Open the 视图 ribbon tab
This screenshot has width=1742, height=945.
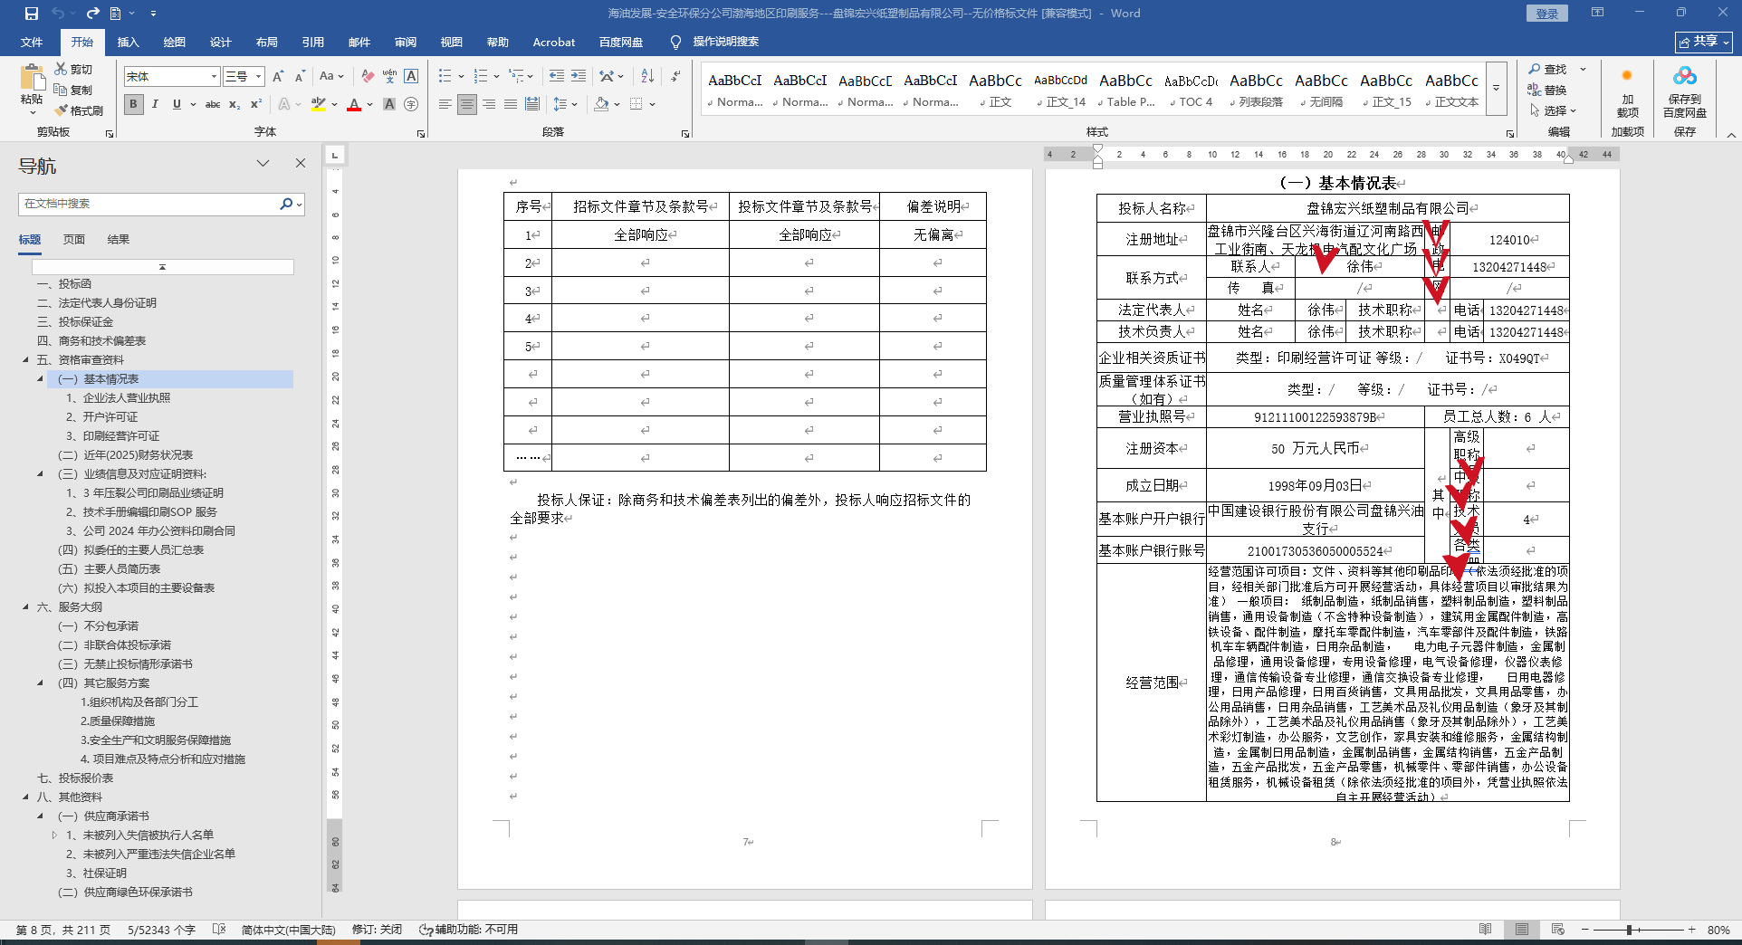click(451, 43)
